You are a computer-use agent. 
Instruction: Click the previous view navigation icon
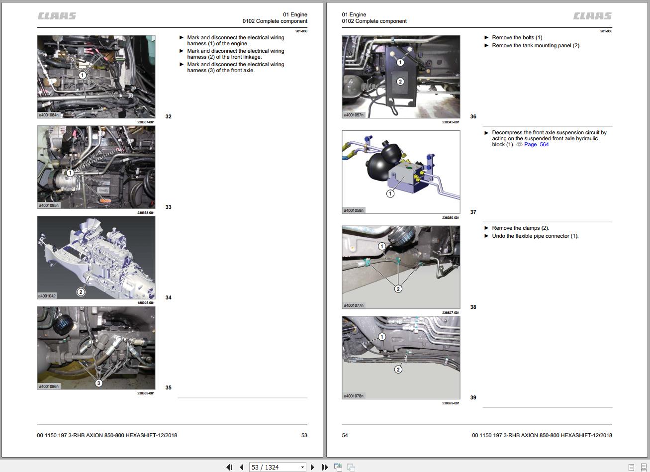338,467
